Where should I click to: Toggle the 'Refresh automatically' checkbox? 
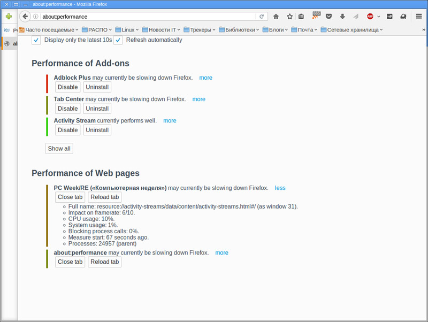[x=118, y=40]
